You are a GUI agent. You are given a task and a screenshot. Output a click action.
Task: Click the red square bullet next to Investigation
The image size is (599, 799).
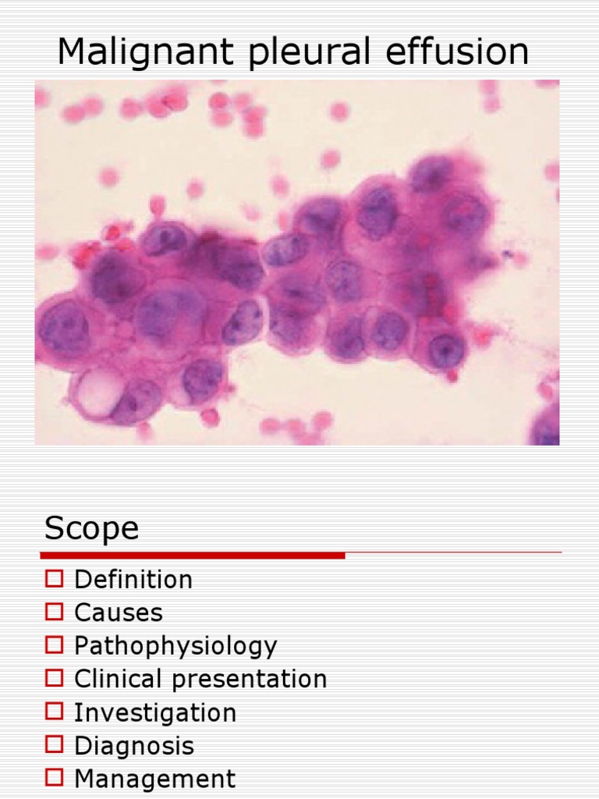[x=53, y=712]
